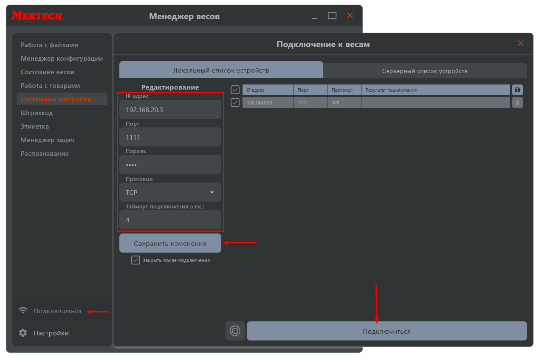Close the Подключение к весам dialog

click(520, 43)
